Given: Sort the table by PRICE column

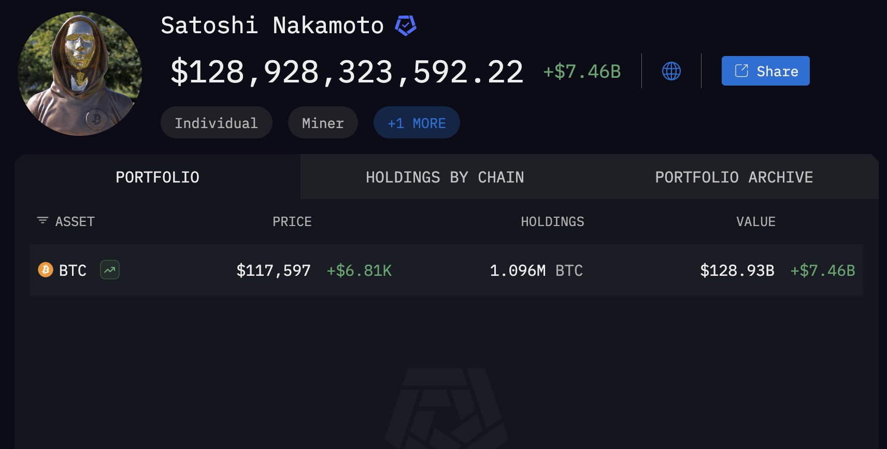Looking at the screenshot, I should click(x=292, y=221).
